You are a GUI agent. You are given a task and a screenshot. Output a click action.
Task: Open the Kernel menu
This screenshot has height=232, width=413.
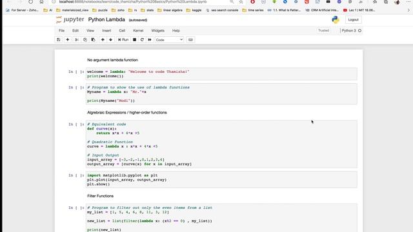(x=138, y=30)
